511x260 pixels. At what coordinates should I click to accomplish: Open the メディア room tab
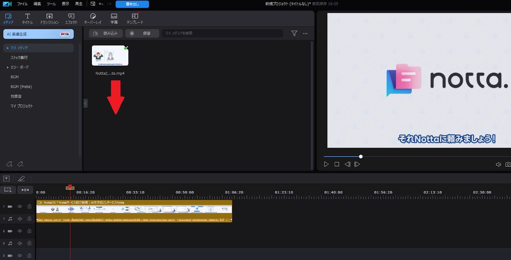coord(8,19)
